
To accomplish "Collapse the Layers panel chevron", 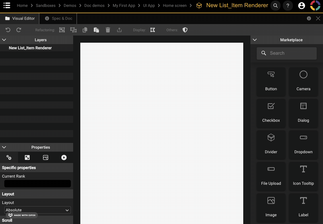I will click(4, 40).
